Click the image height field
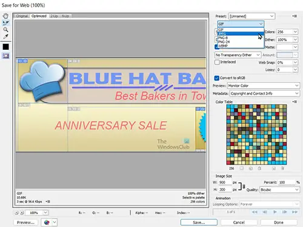Viewport: 303px width, 227px height. point(225,189)
